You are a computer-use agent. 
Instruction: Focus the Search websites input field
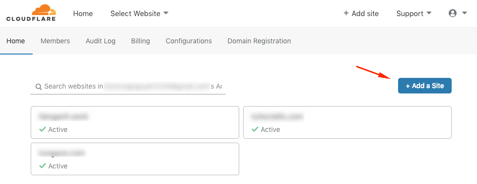(128, 87)
